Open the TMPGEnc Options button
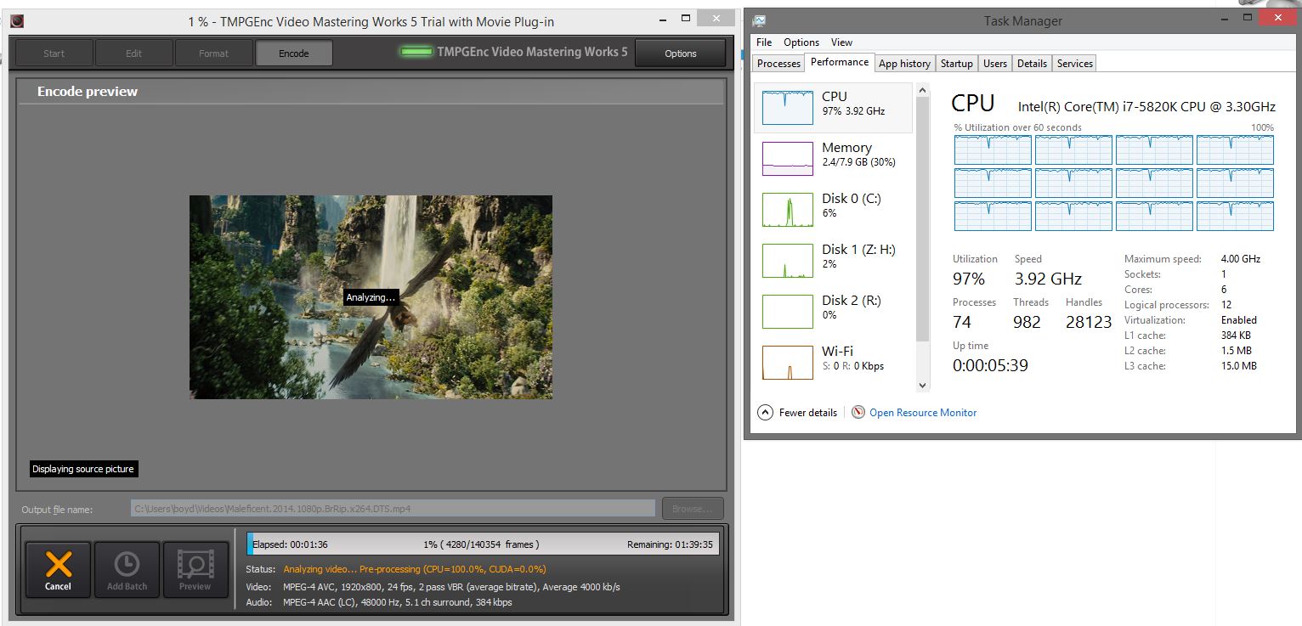Image resolution: width=1302 pixels, height=626 pixels. point(681,54)
